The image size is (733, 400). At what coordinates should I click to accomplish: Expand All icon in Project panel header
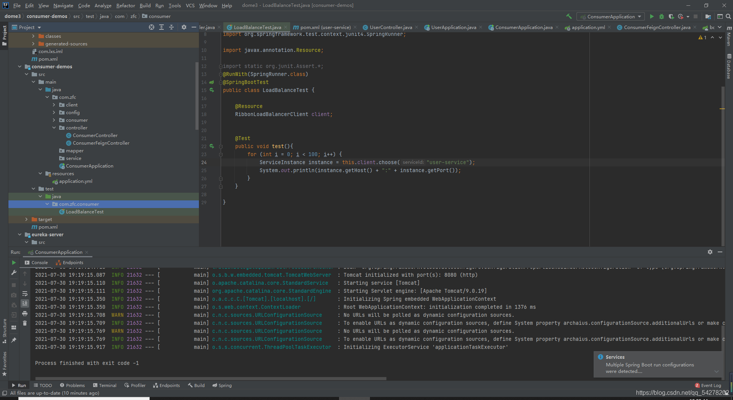pyautogui.click(x=161, y=27)
